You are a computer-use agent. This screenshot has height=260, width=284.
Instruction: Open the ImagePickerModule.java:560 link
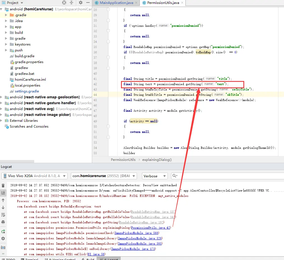point(137,233)
